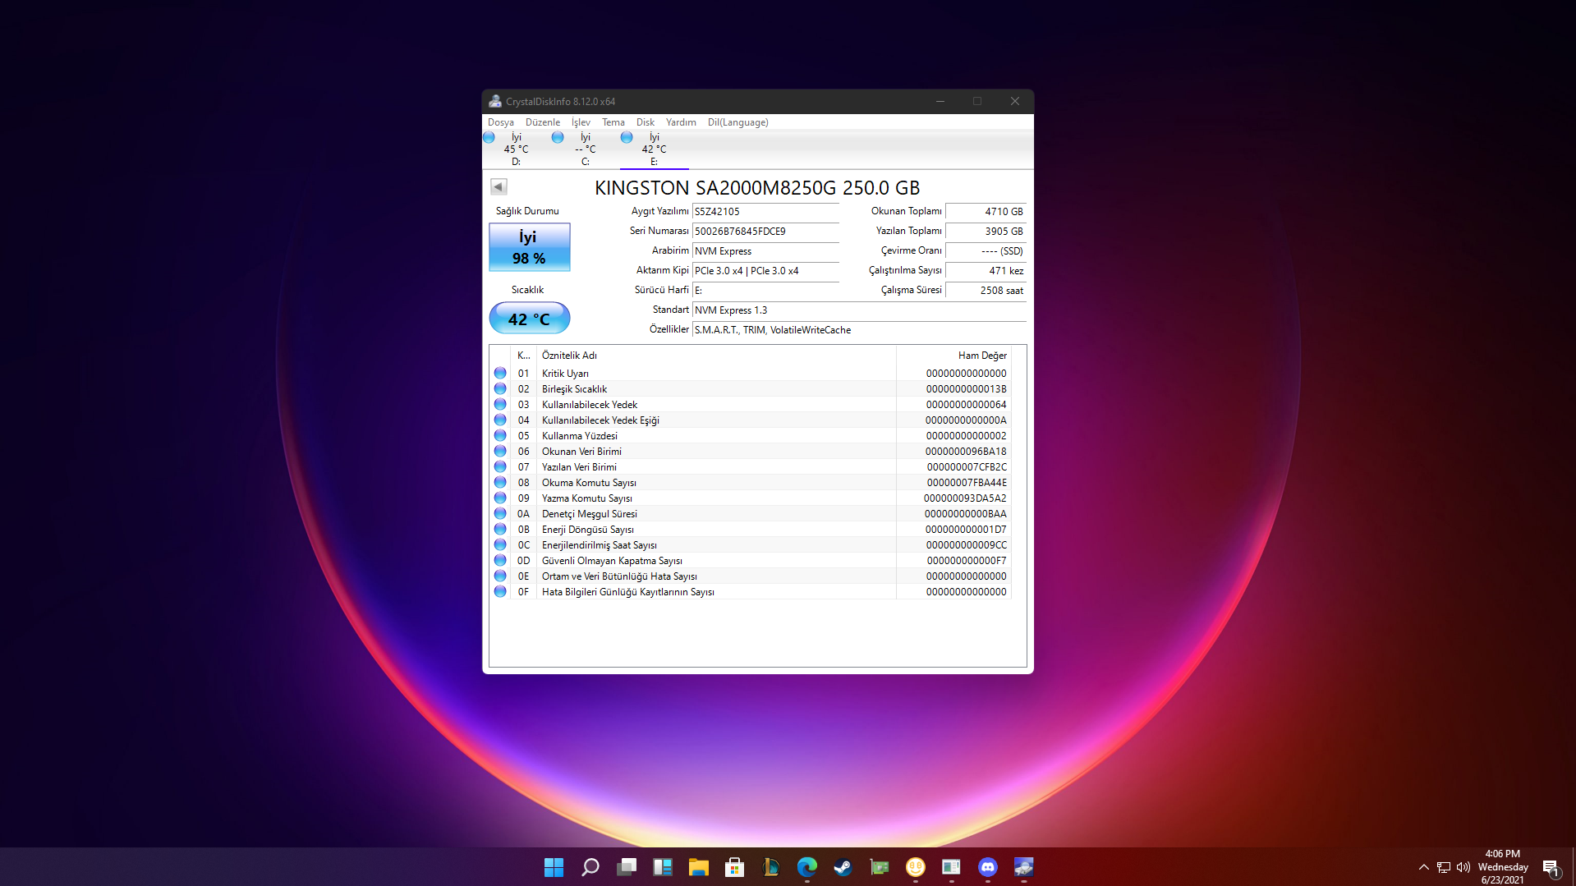Open Steam from the taskbar
This screenshot has width=1576, height=886.
(843, 867)
